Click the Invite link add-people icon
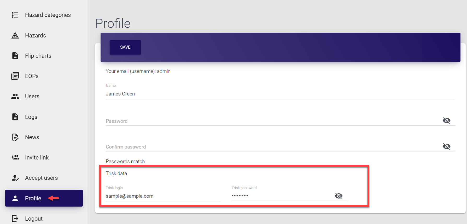The width and height of the screenshot is (467, 224). click(15, 157)
